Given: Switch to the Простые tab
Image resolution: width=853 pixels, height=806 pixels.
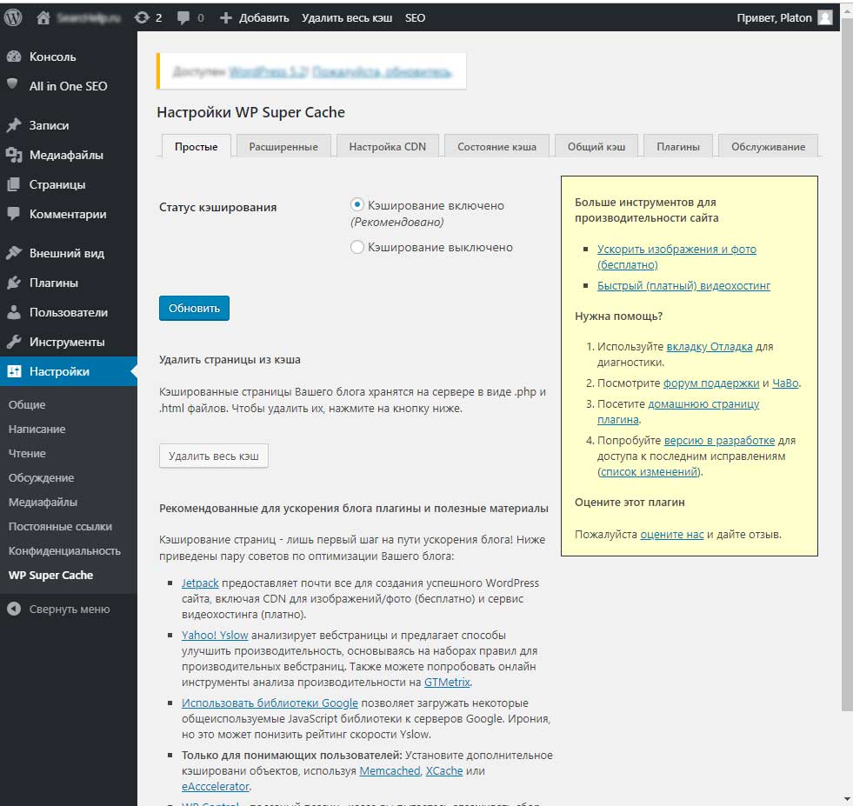Looking at the screenshot, I should click(x=197, y=146).
